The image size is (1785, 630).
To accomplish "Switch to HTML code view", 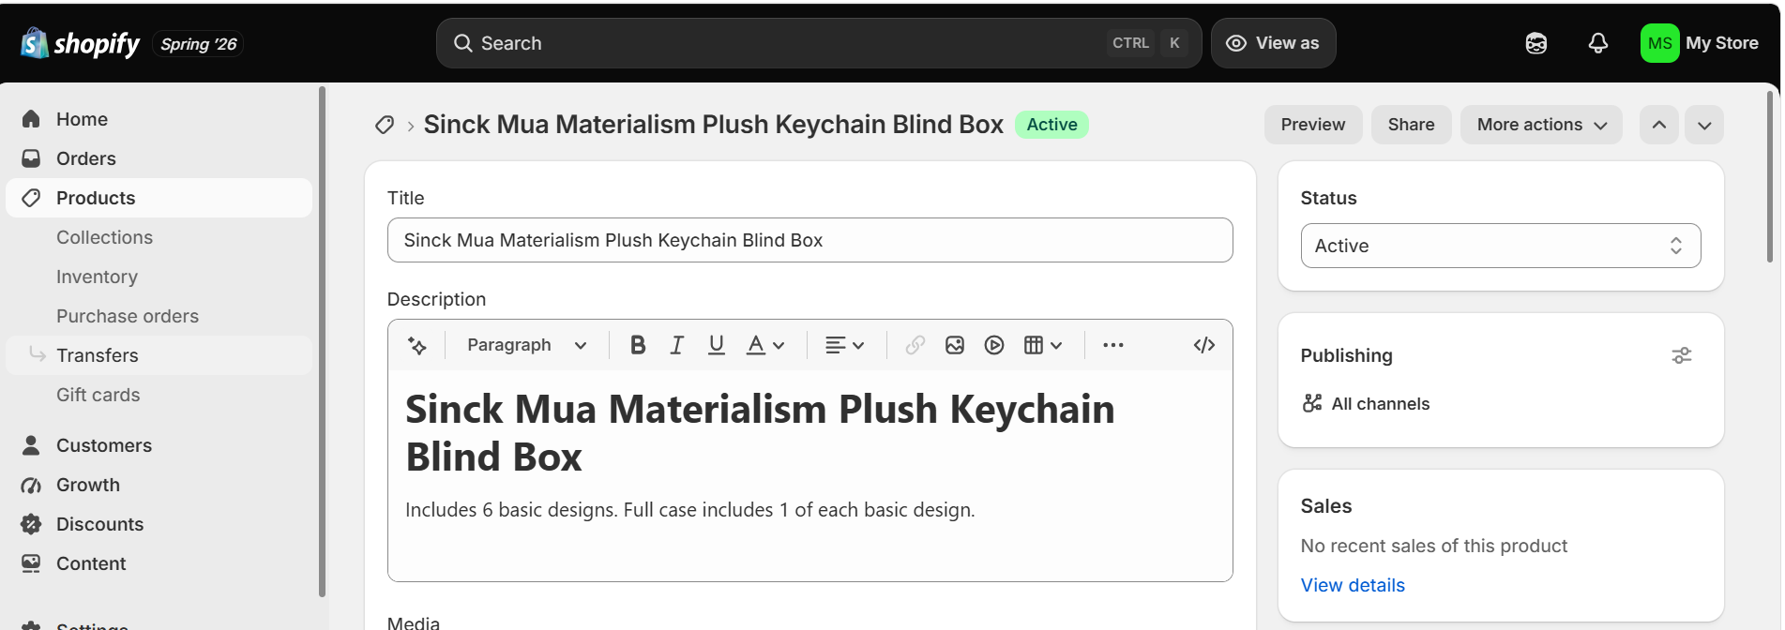I will [1204, 345].
